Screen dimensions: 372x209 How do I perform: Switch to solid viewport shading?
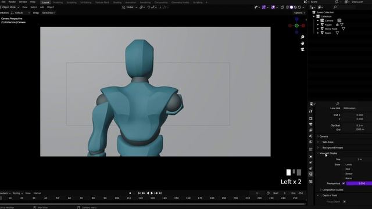coord(292,8)
